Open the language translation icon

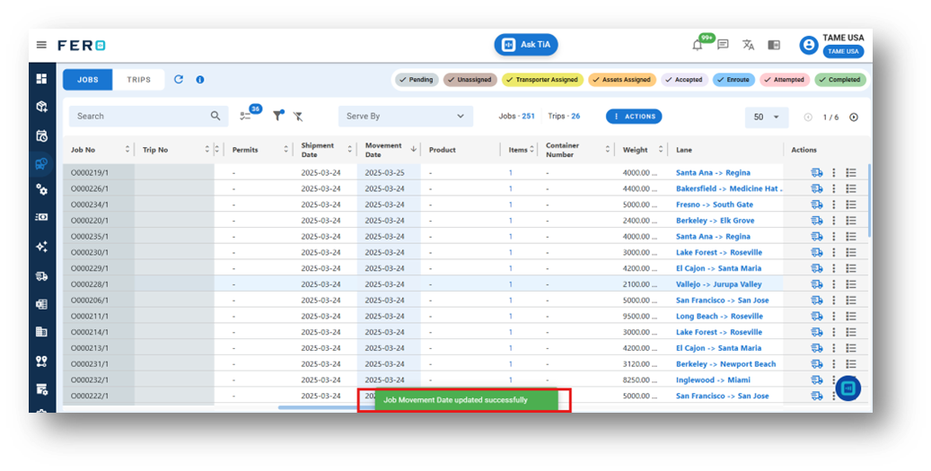[748, 45]
